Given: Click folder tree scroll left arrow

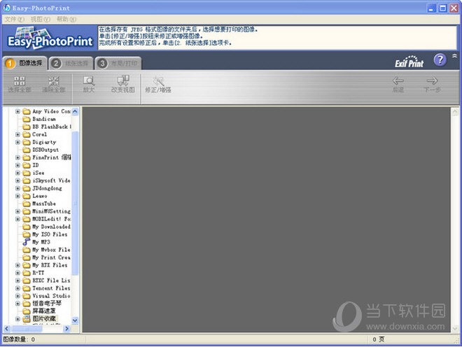Looking at the screenshot, I should tap(6, 328).
